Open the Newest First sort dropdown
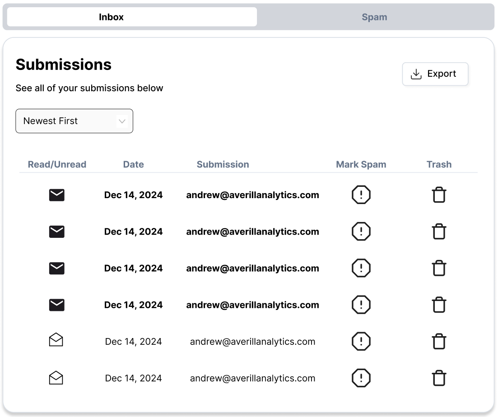This screenshot has height=417, width=498. (x=74, y=121)
